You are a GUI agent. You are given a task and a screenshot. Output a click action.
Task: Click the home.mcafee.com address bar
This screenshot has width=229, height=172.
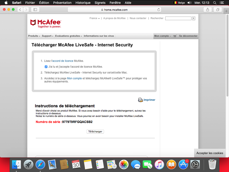(114, 10)
